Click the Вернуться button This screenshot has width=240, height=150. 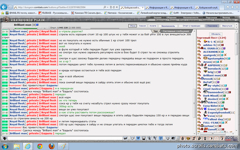pyautogui.click(x=227, y=26)
